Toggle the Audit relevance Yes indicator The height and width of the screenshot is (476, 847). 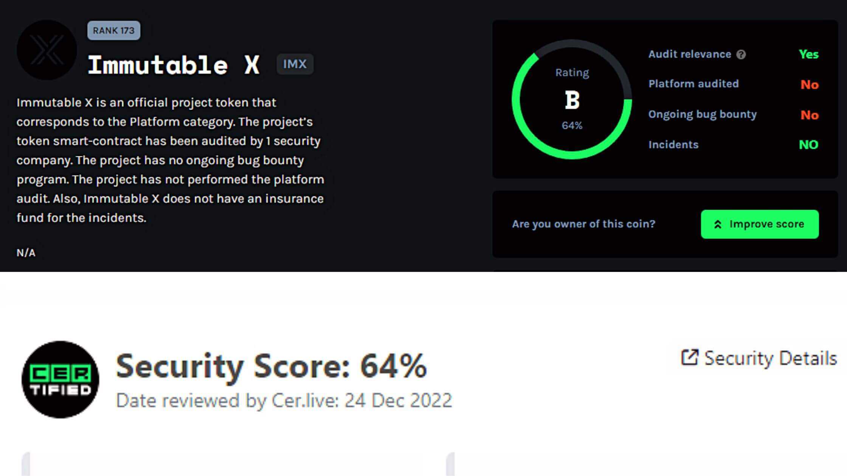click(x=809, y=54)
